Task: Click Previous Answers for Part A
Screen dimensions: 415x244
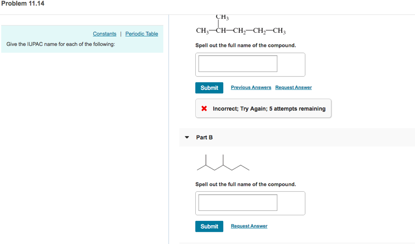Action: pos(251,87)
